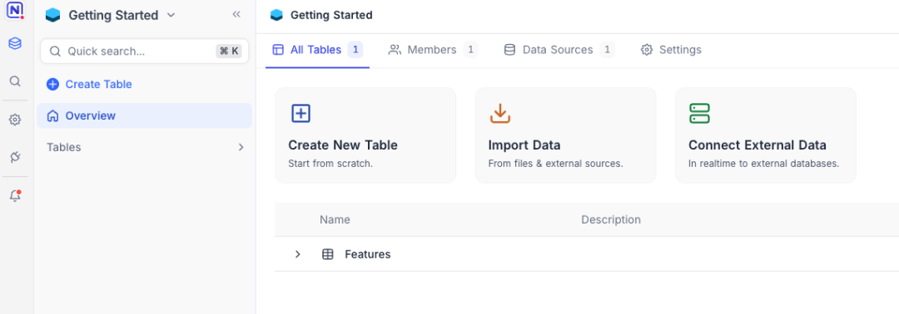This screenshot has width=899, height=314.
Task: Open the NocoDB logo menu
Action: pos(16,11)
